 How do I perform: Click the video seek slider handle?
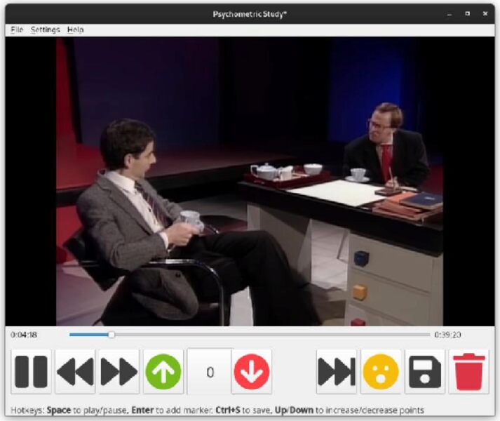(x=111, y=335)
